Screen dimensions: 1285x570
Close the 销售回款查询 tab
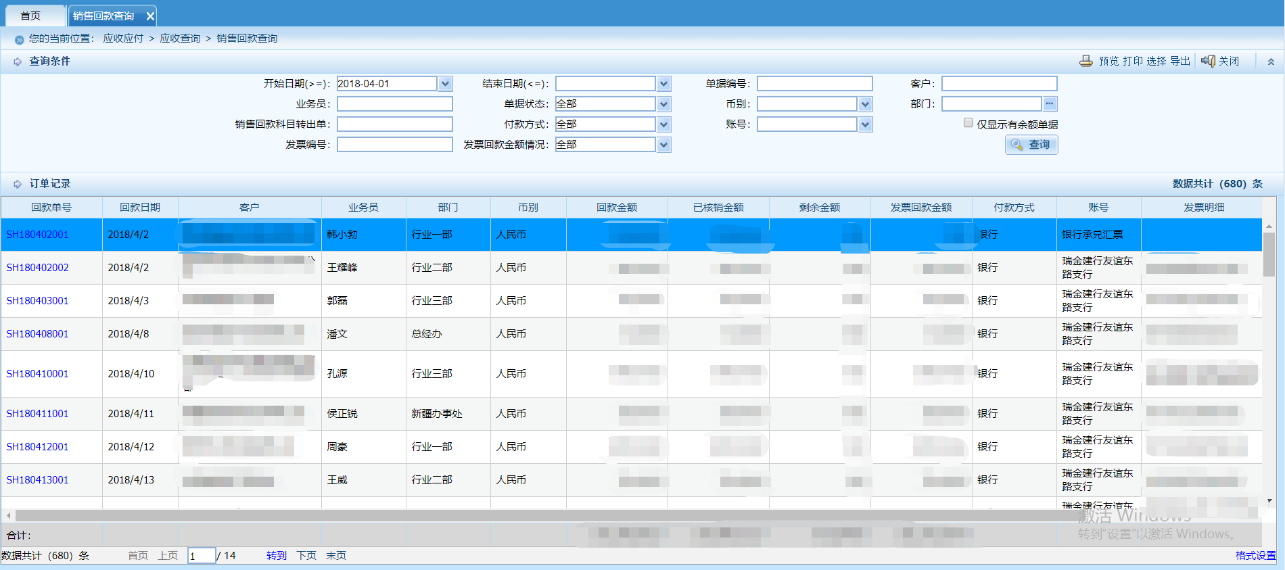[150, 16]
